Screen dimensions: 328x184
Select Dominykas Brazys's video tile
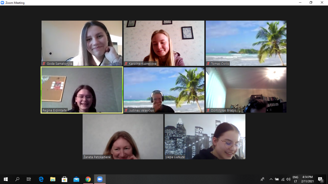pos(246,90)
